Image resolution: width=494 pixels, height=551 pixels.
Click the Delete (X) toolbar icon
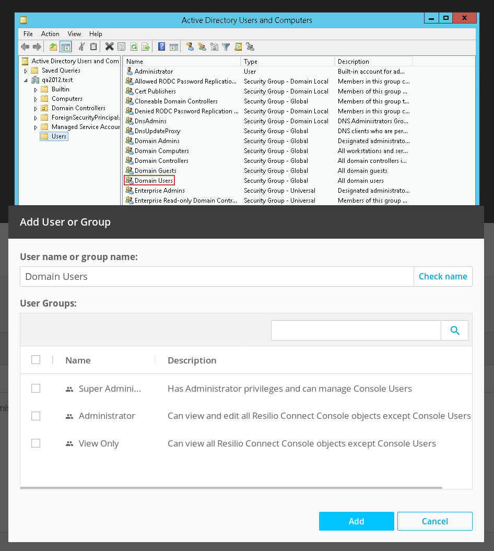109,47
